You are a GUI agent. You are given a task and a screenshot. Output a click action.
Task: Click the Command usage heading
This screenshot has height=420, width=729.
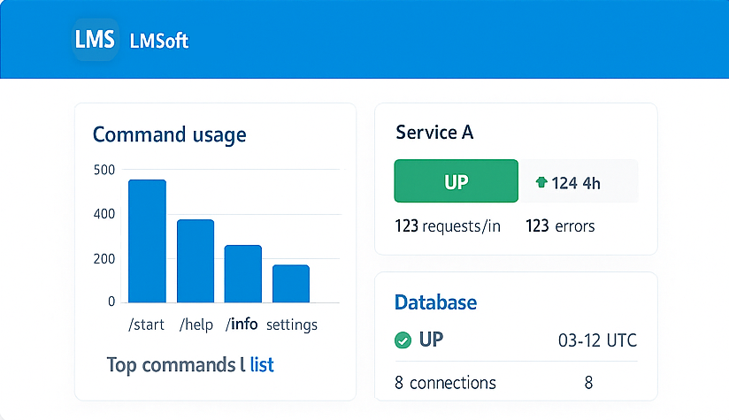click(x=169, y=134)
